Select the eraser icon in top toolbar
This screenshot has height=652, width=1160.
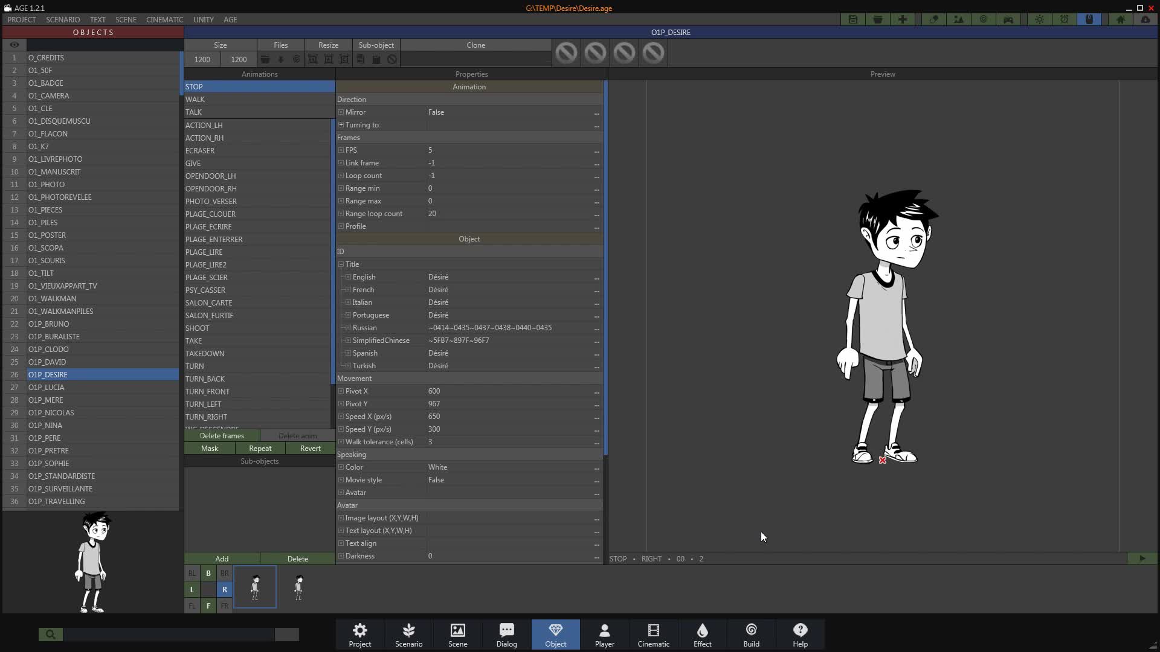(934, 19)
